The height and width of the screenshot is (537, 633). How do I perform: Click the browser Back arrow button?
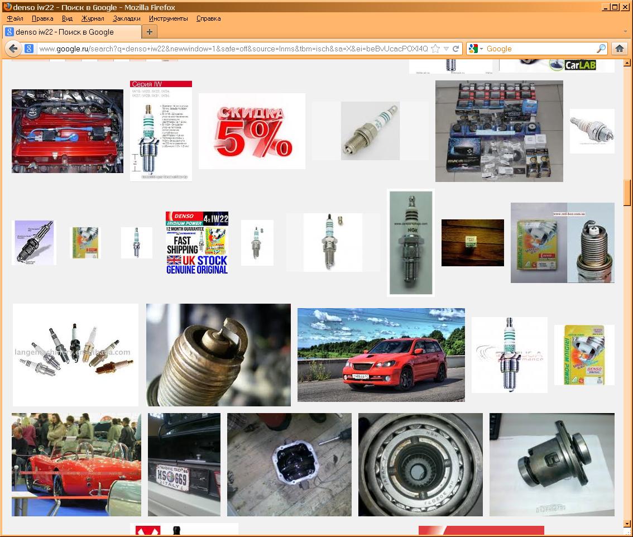pyautogui.click(x=13, y=49)
